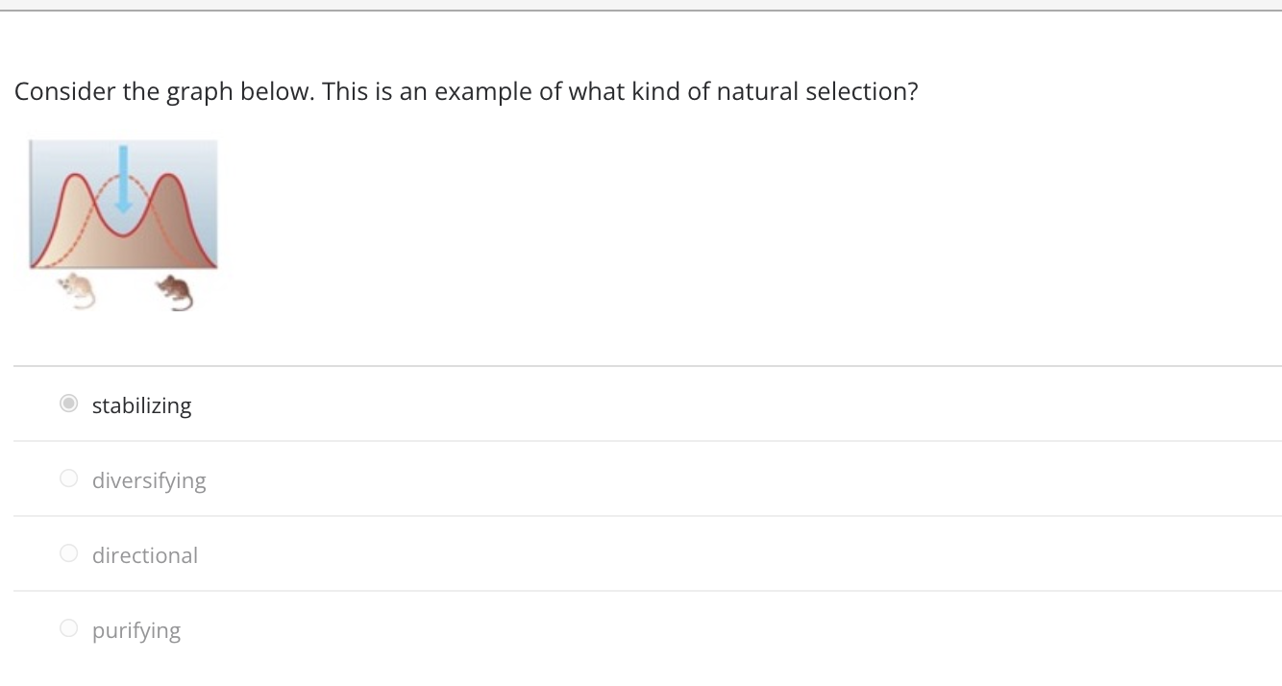Viewport: 1282px width, 686px height.
Task: Select the "stabilizing" radio button
Action: click(x=68, y=404)
